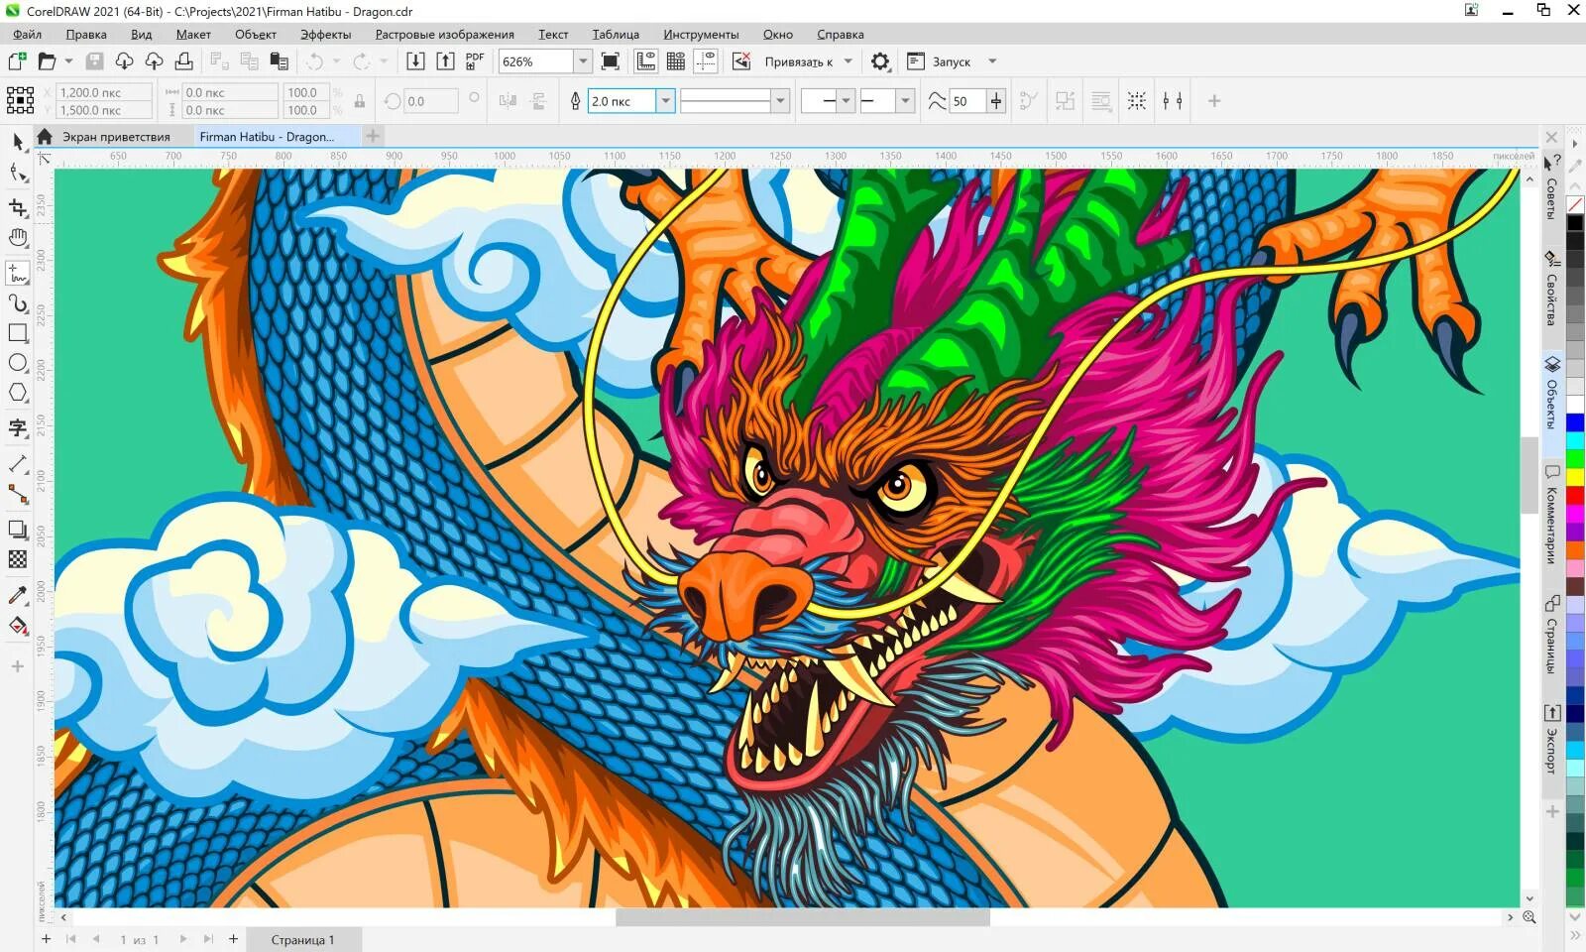Toggle Show Rulers button
Screen dimensions: 1586x952
click(x=646, y=61)
